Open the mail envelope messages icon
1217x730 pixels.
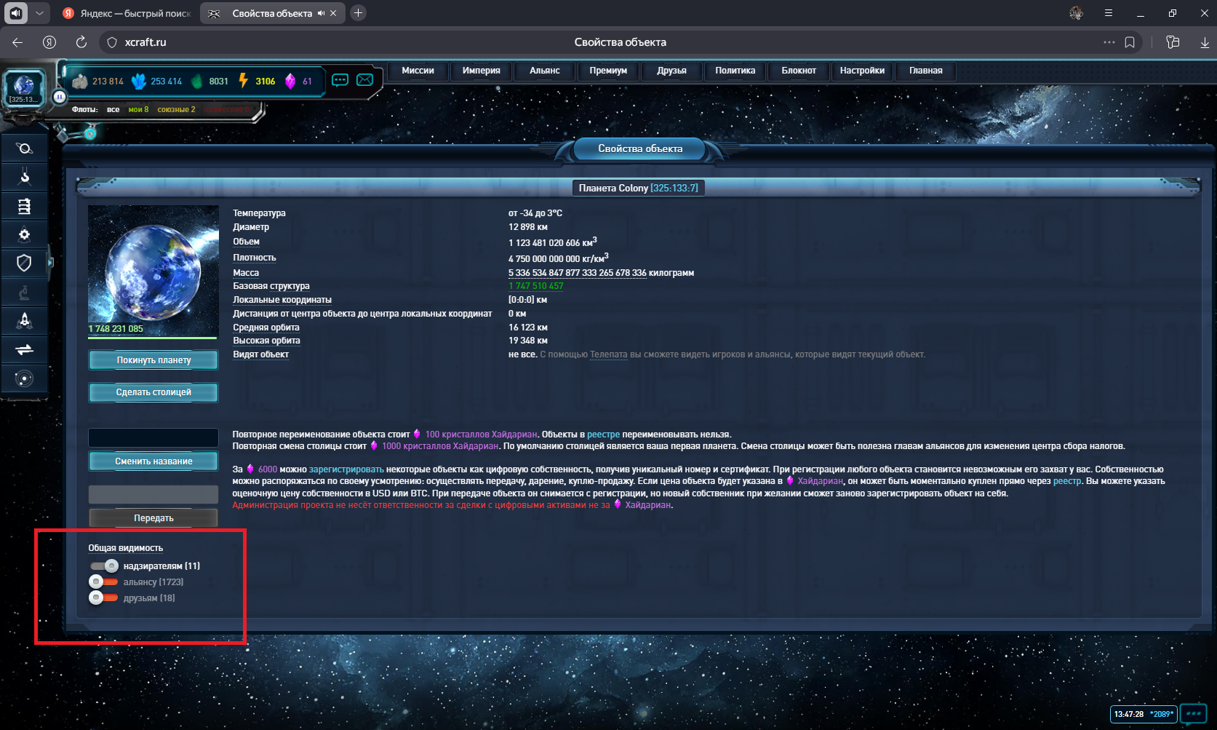coord(364,80)
